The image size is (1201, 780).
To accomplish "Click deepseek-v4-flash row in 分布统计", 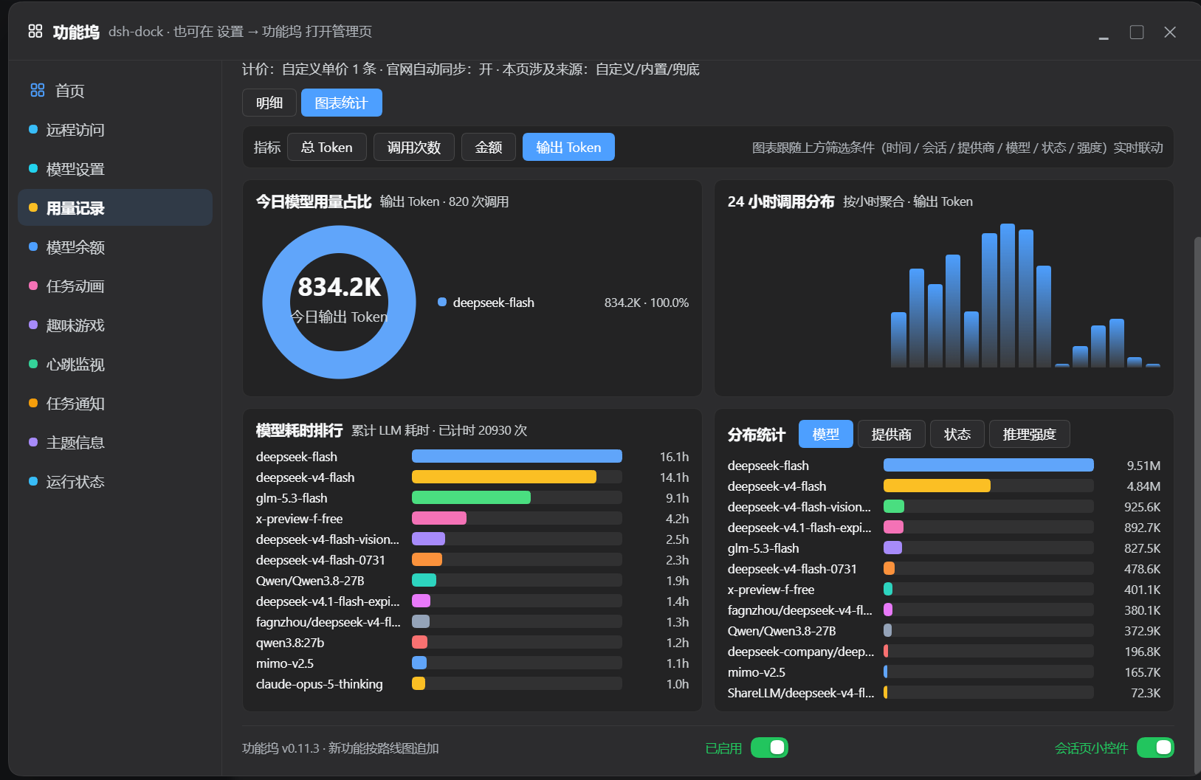I will tap(944, 486).
